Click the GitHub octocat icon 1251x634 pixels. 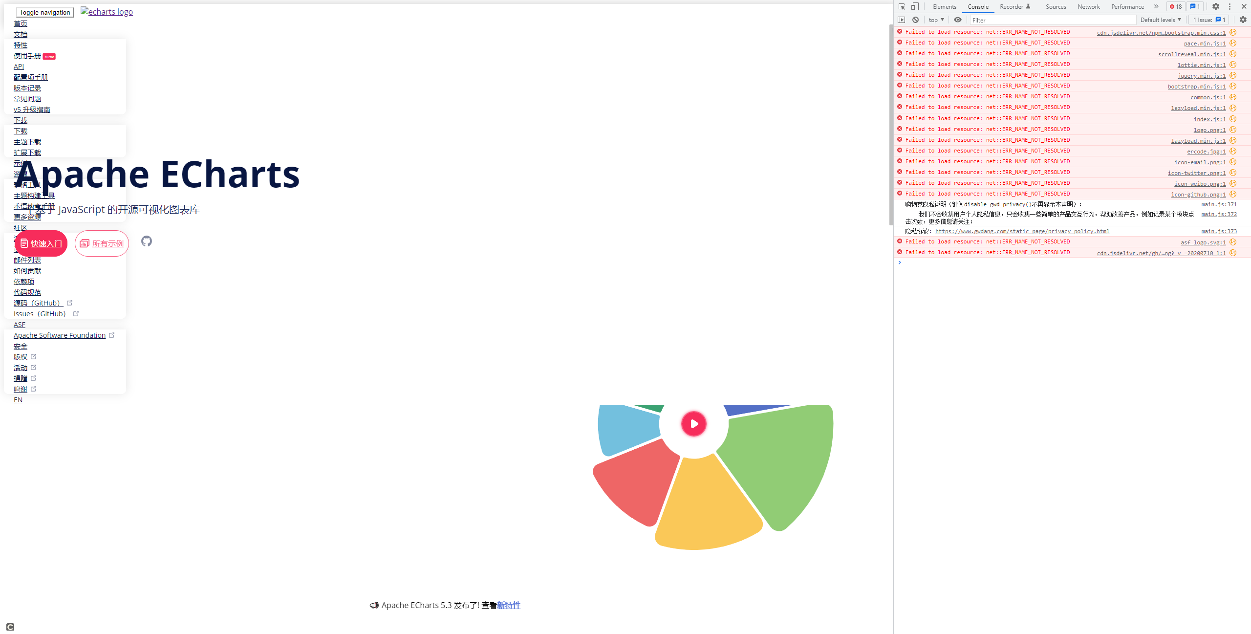click(x=147, y=241)
